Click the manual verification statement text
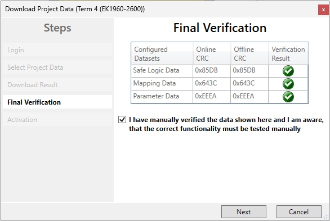The image size is (330, 221). tap(226, 124)
